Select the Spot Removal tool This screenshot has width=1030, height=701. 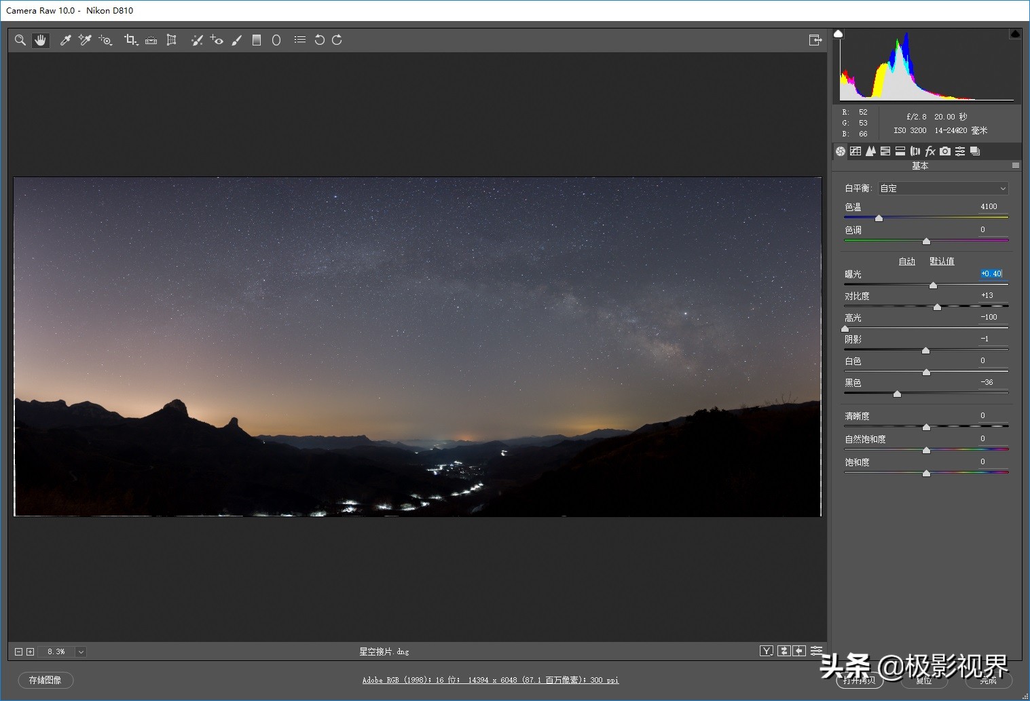[x=197, y=40]
